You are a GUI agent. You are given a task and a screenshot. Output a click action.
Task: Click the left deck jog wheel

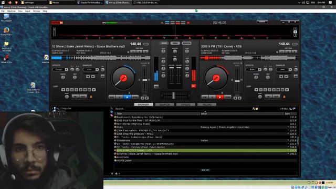pyautogui.click(x=123, y=78)
